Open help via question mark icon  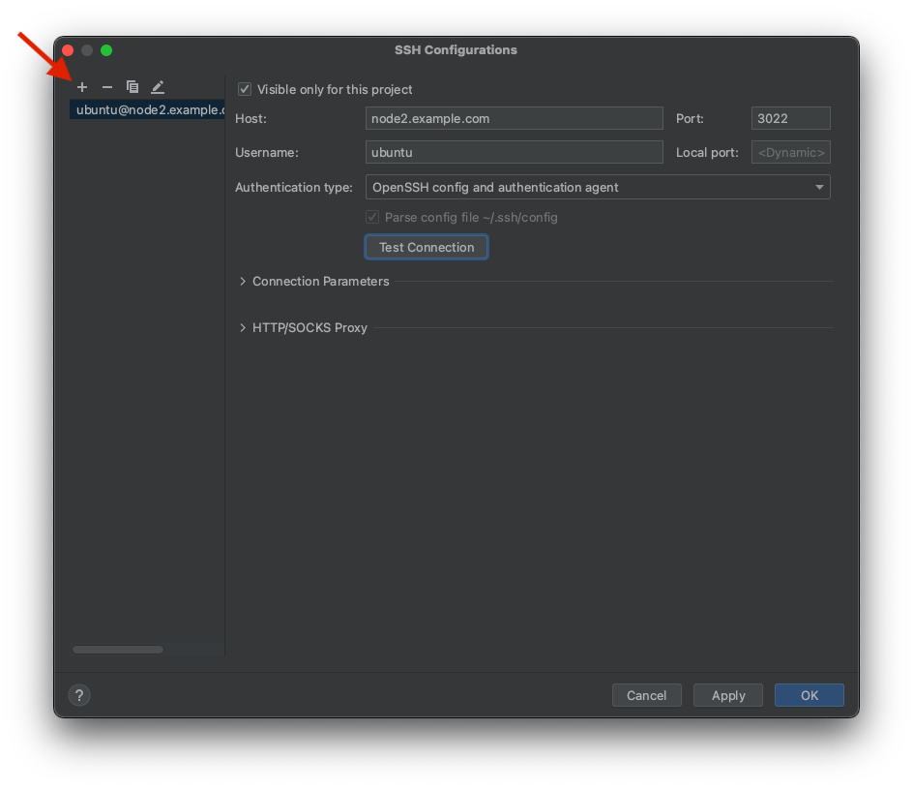tap(78, 695)
